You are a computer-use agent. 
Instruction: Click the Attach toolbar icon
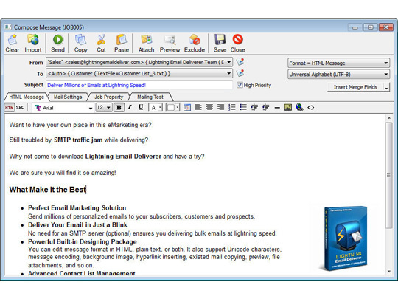pos(146,44)
